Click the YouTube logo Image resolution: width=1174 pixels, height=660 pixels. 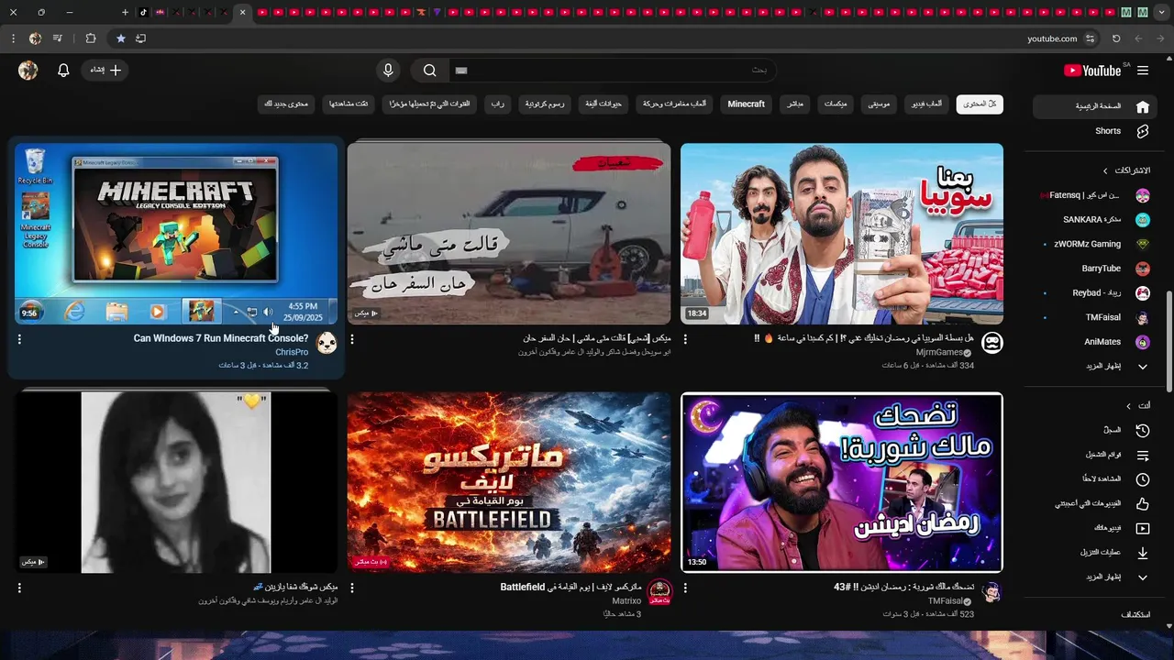(1092, 71)
